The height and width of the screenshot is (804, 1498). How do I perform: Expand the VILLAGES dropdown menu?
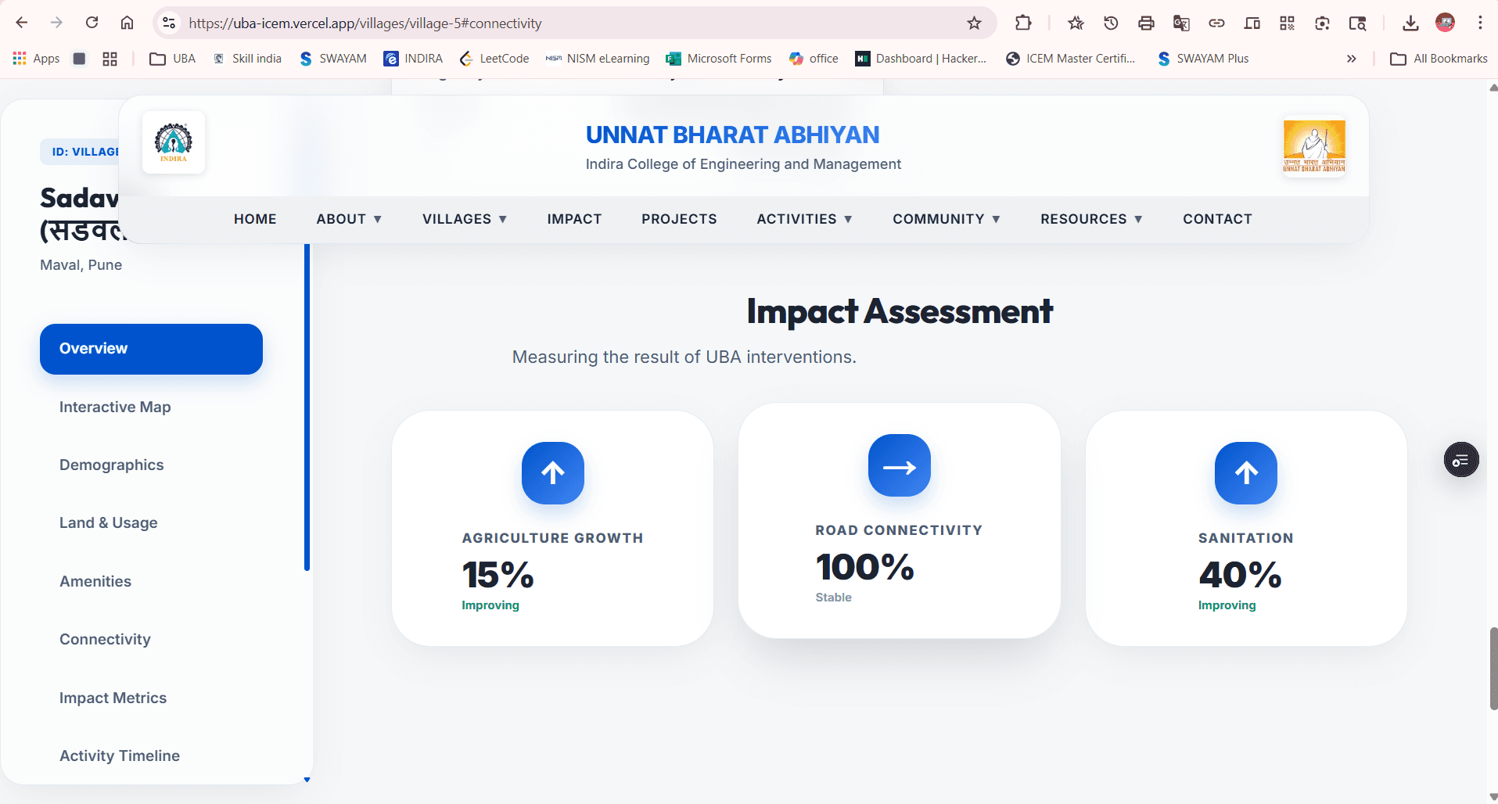465,219
